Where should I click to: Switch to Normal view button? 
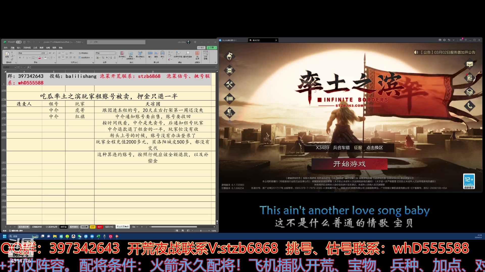click(177, 230)
